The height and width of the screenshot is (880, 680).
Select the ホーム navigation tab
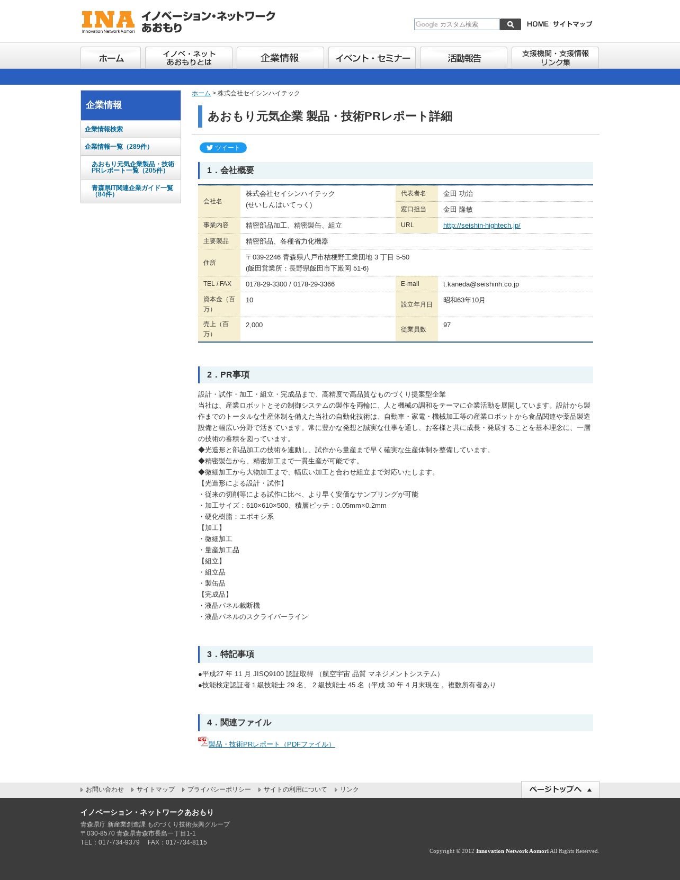(111, 58)
